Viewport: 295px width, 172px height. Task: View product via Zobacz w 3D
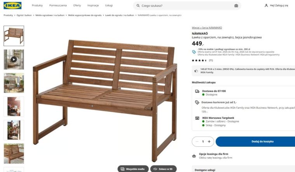point(163,169)
